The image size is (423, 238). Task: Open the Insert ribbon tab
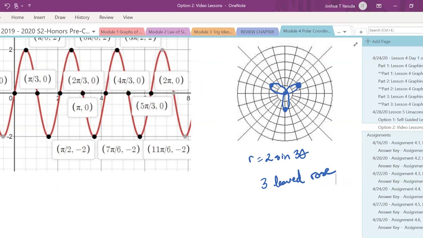click(39, 17)
